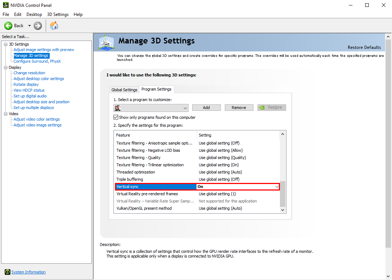Open Adjust desktop color settings
392x280 pixels.
point(39,79)
